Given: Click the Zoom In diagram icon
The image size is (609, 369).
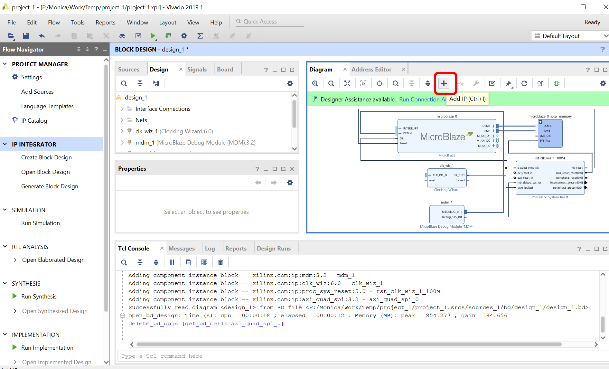Looking at the screenshot, I should 315,83.
